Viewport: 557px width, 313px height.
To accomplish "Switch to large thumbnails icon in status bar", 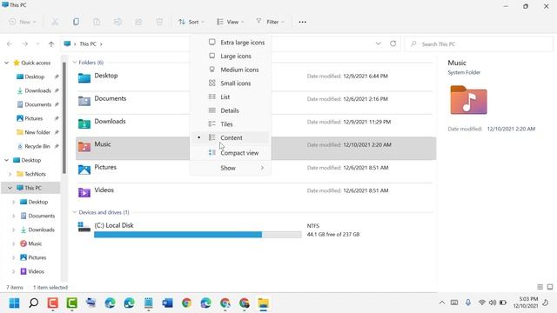I will click(550, 287).
